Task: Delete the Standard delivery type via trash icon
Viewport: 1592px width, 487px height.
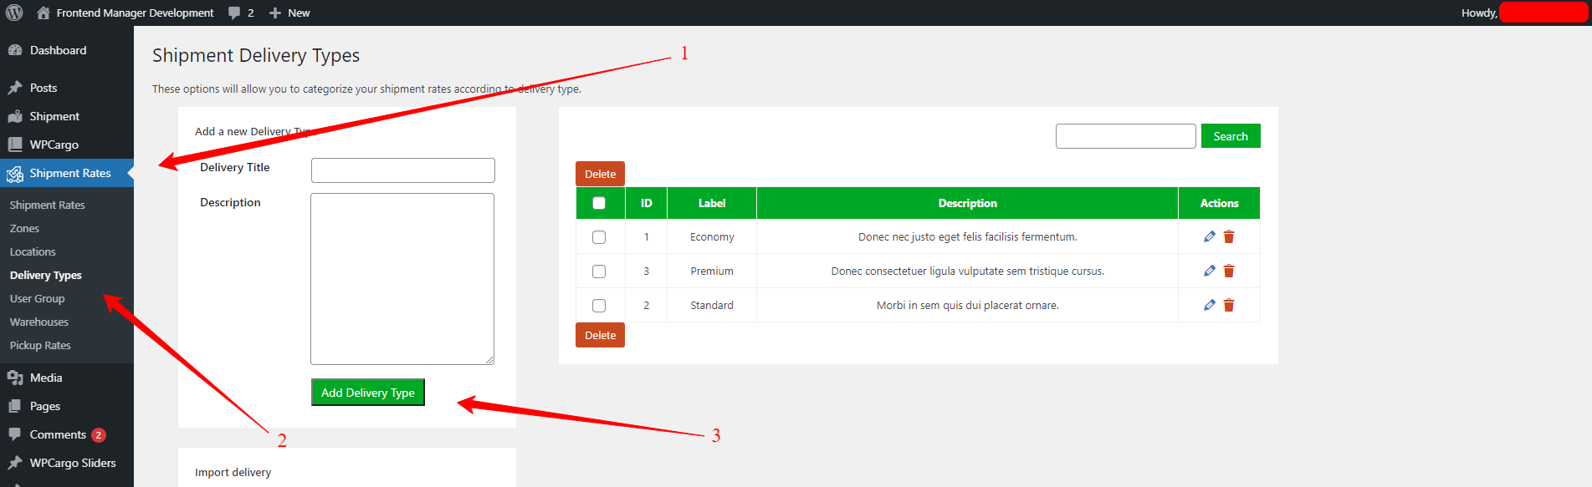Action: (x=1229, y=305)
